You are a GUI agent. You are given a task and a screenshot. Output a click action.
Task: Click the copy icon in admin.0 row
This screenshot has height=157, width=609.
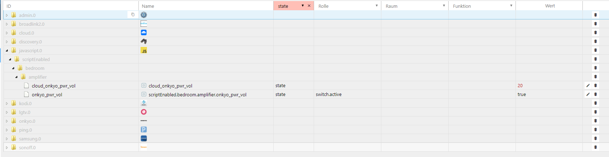(133, 15)
